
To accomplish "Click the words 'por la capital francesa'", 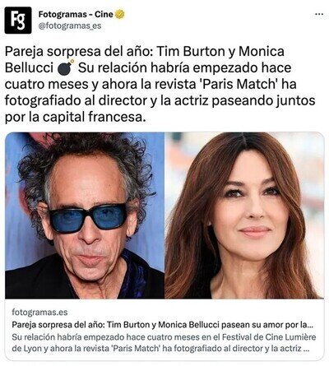I will pyautogui.click(x=75, y=118).
